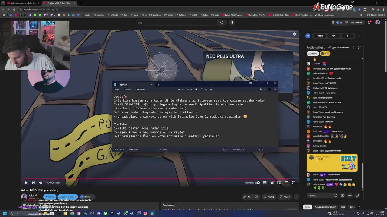Click Videoyu düzenle button
The image size is (387, 217).
point(68,197)
